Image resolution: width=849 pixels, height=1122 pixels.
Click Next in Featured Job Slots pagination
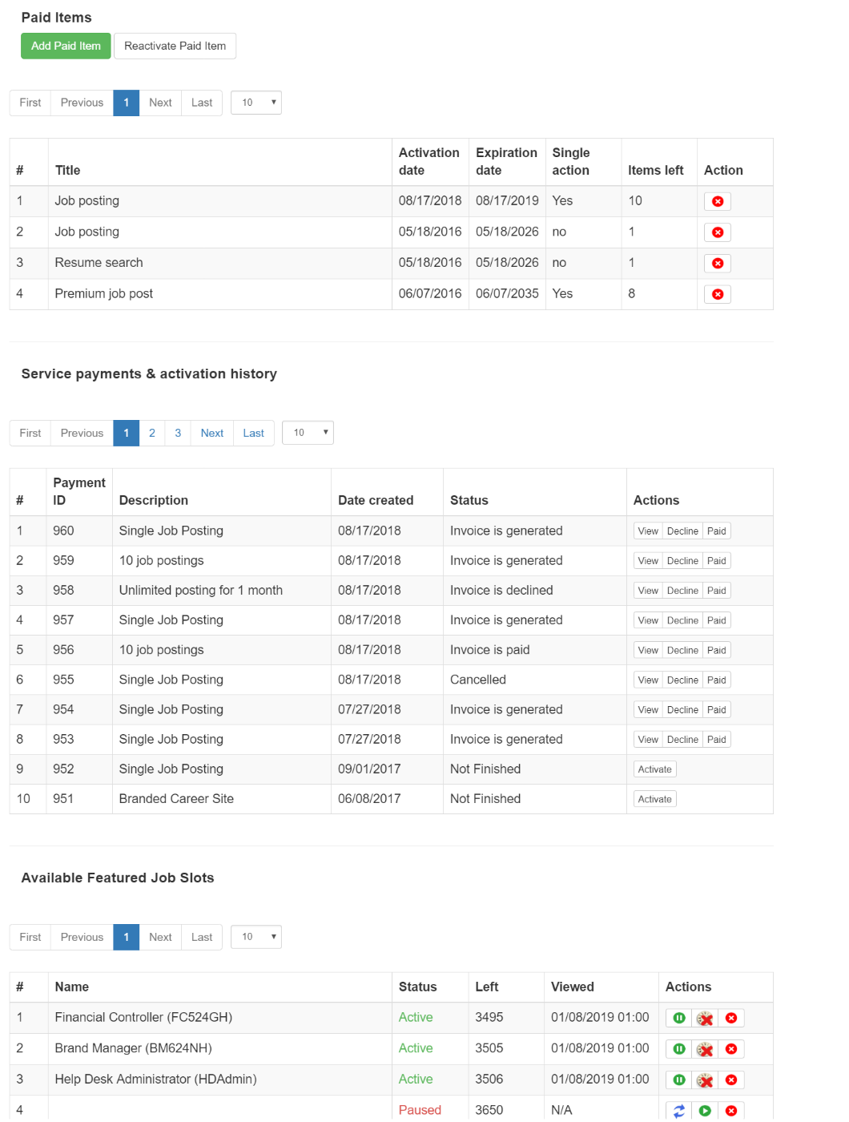pyautogui.click(x=160, y=937)
